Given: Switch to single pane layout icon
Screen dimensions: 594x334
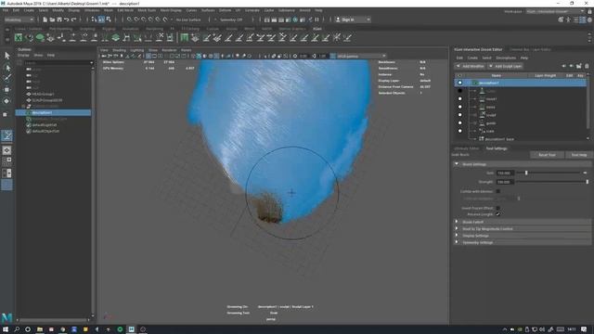Looking at the screenshot, I should 6,150.
